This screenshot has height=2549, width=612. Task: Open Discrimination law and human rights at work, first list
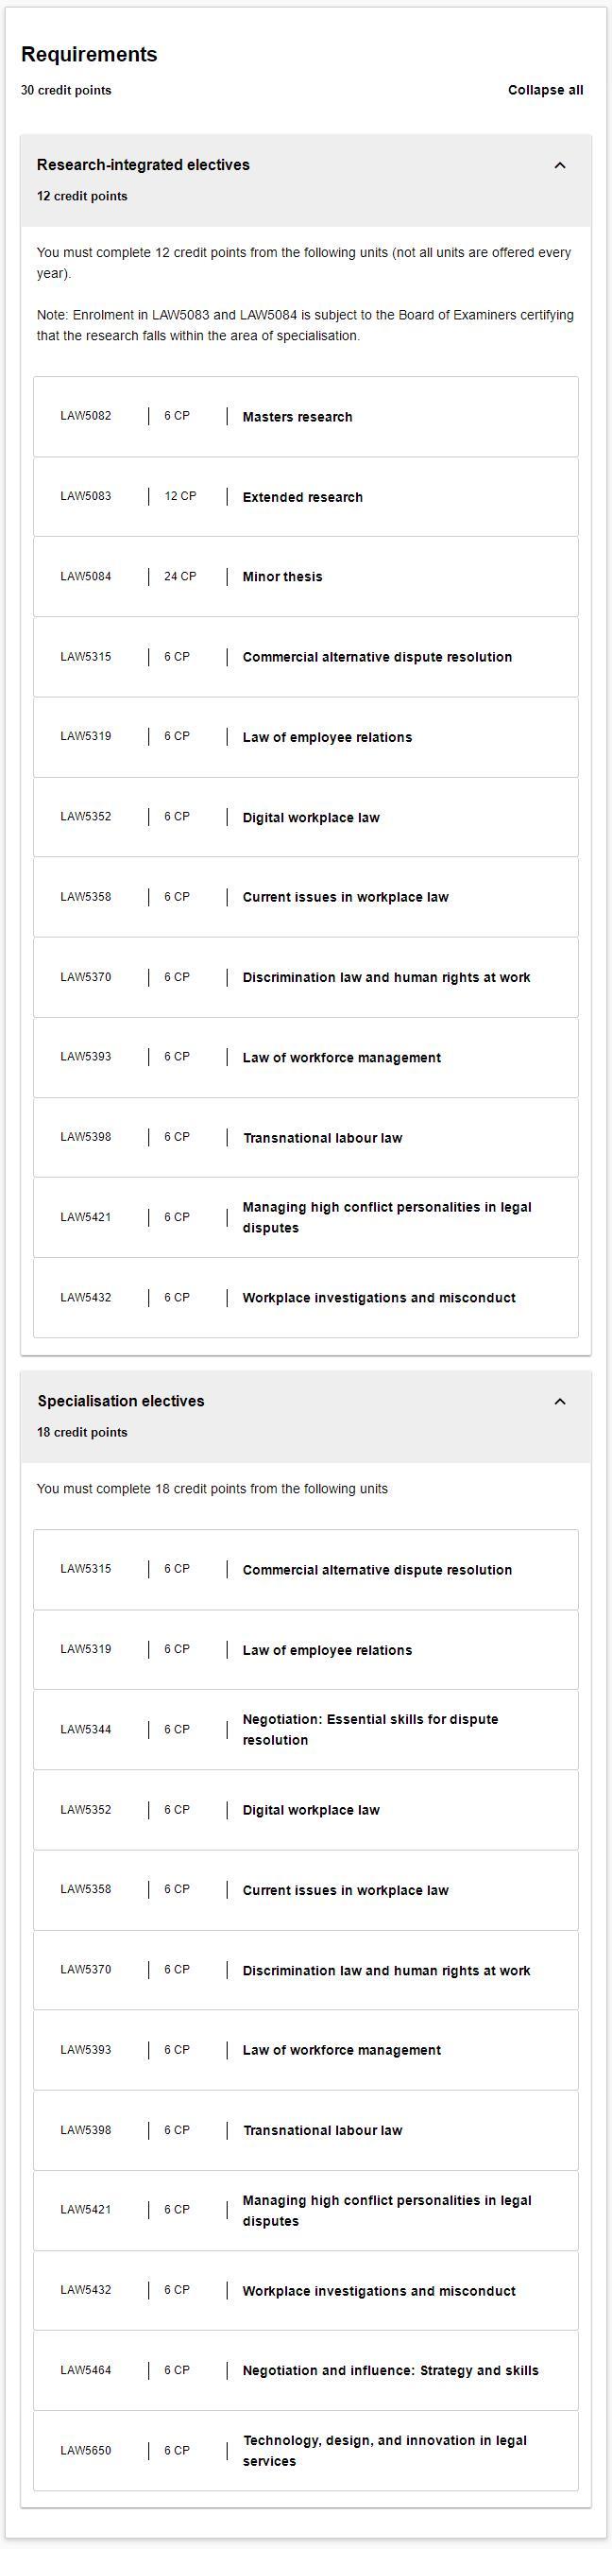tap(305, 977)
